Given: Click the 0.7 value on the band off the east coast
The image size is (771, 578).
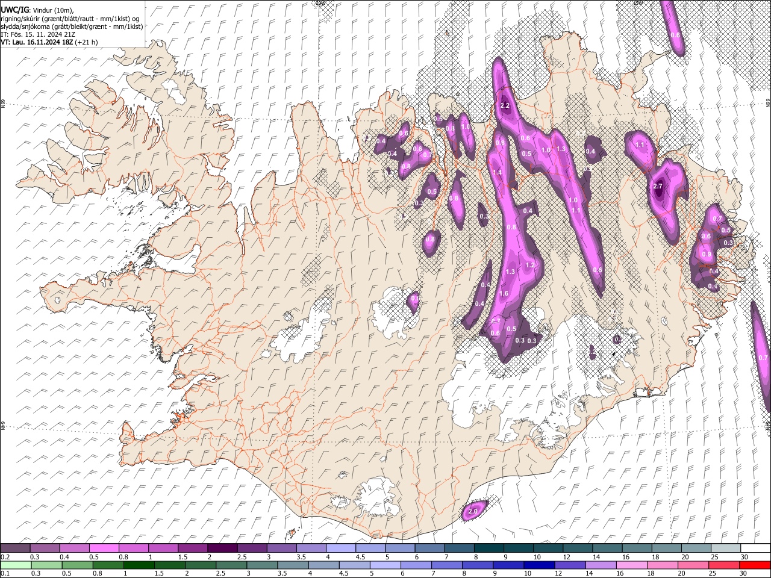Looking at the screenshot, I should (763, 358).
